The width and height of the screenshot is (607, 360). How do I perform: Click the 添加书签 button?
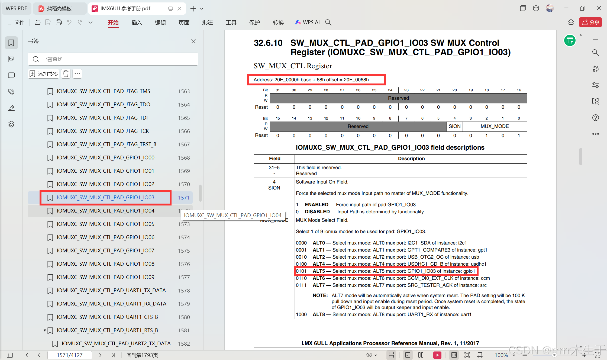click(44, 74)
